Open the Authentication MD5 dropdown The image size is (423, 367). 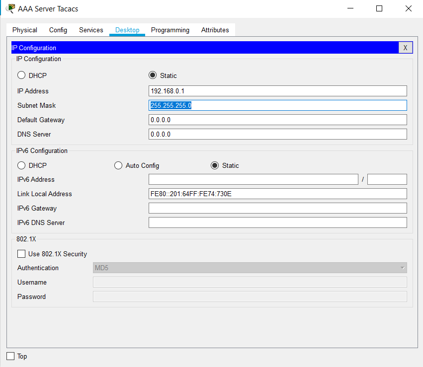click(250, 268)
